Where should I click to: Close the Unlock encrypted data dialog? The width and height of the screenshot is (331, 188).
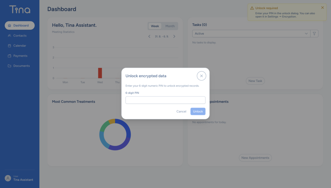(x=201, y=76)
